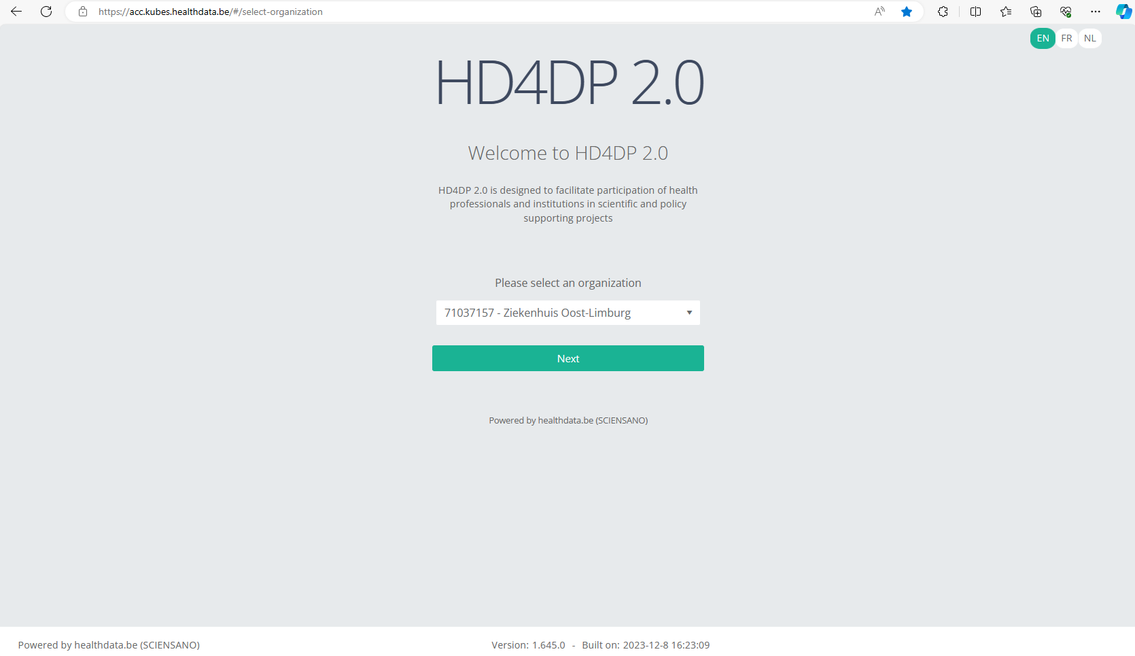The height and width of the screenshot is (656, 1135).
Task: Click bottom-left footer healthdata.be (SCIENSANO) text
Action: (x=109, y=645)
